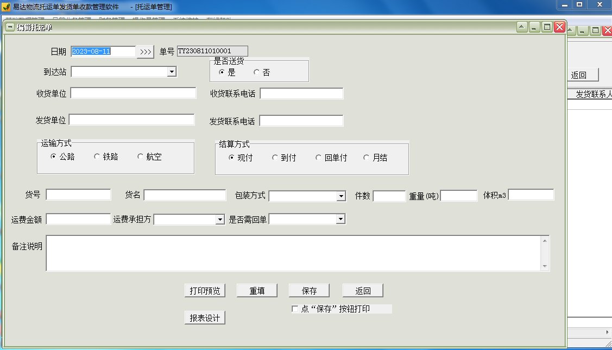
Task: Choose 航空 transport option
Action: point(140,157)
